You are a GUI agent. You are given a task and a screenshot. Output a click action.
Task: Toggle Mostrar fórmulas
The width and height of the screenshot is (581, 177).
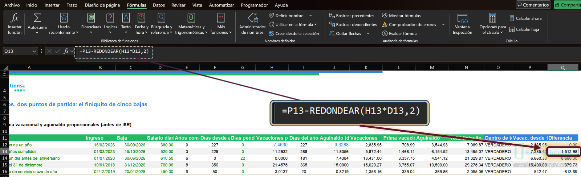tap(401, 16)
